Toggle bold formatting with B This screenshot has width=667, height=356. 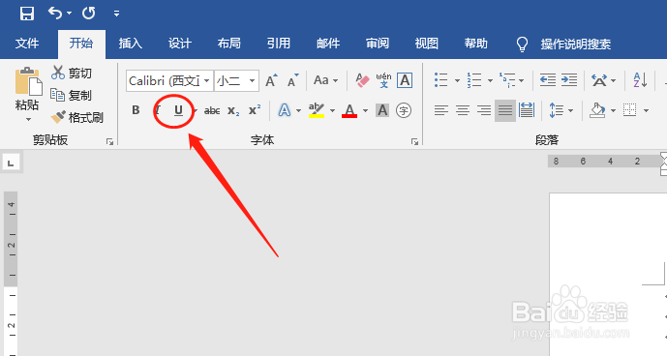(x=136, y=110)
